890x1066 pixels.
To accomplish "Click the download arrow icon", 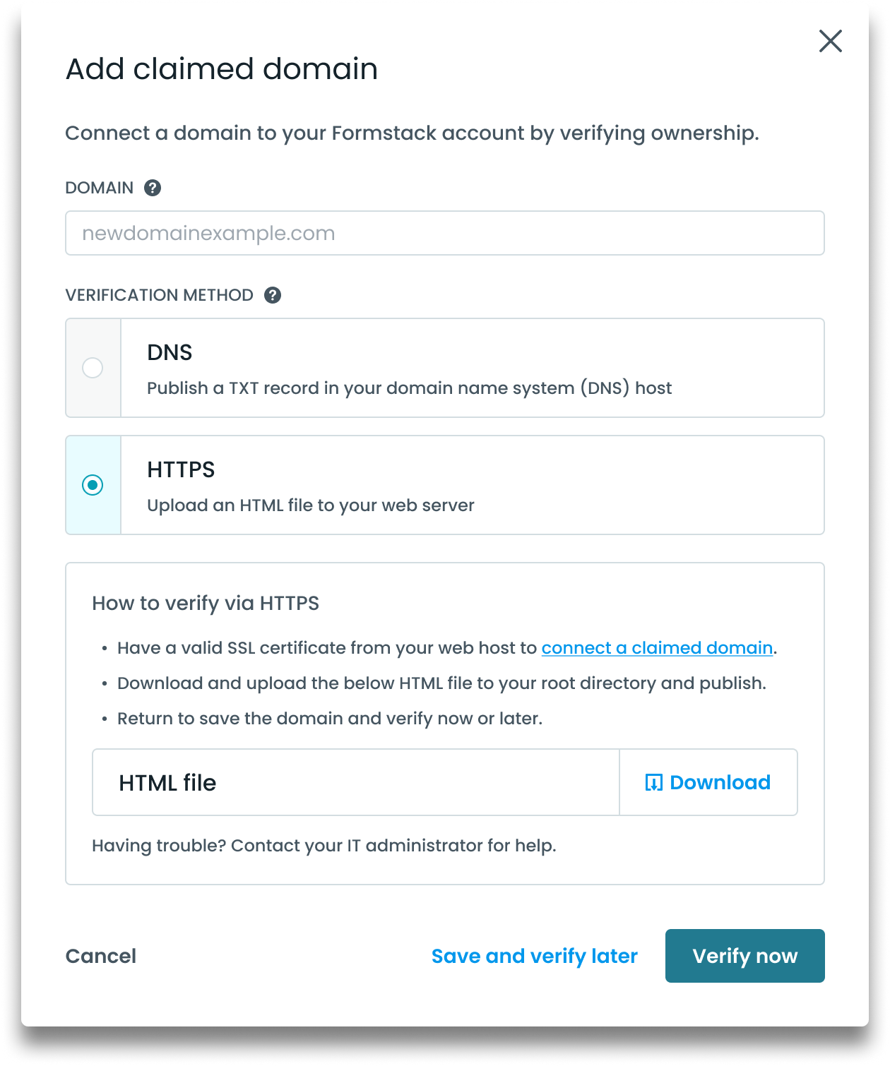I will pyautogui.click(x=653, y=782).
